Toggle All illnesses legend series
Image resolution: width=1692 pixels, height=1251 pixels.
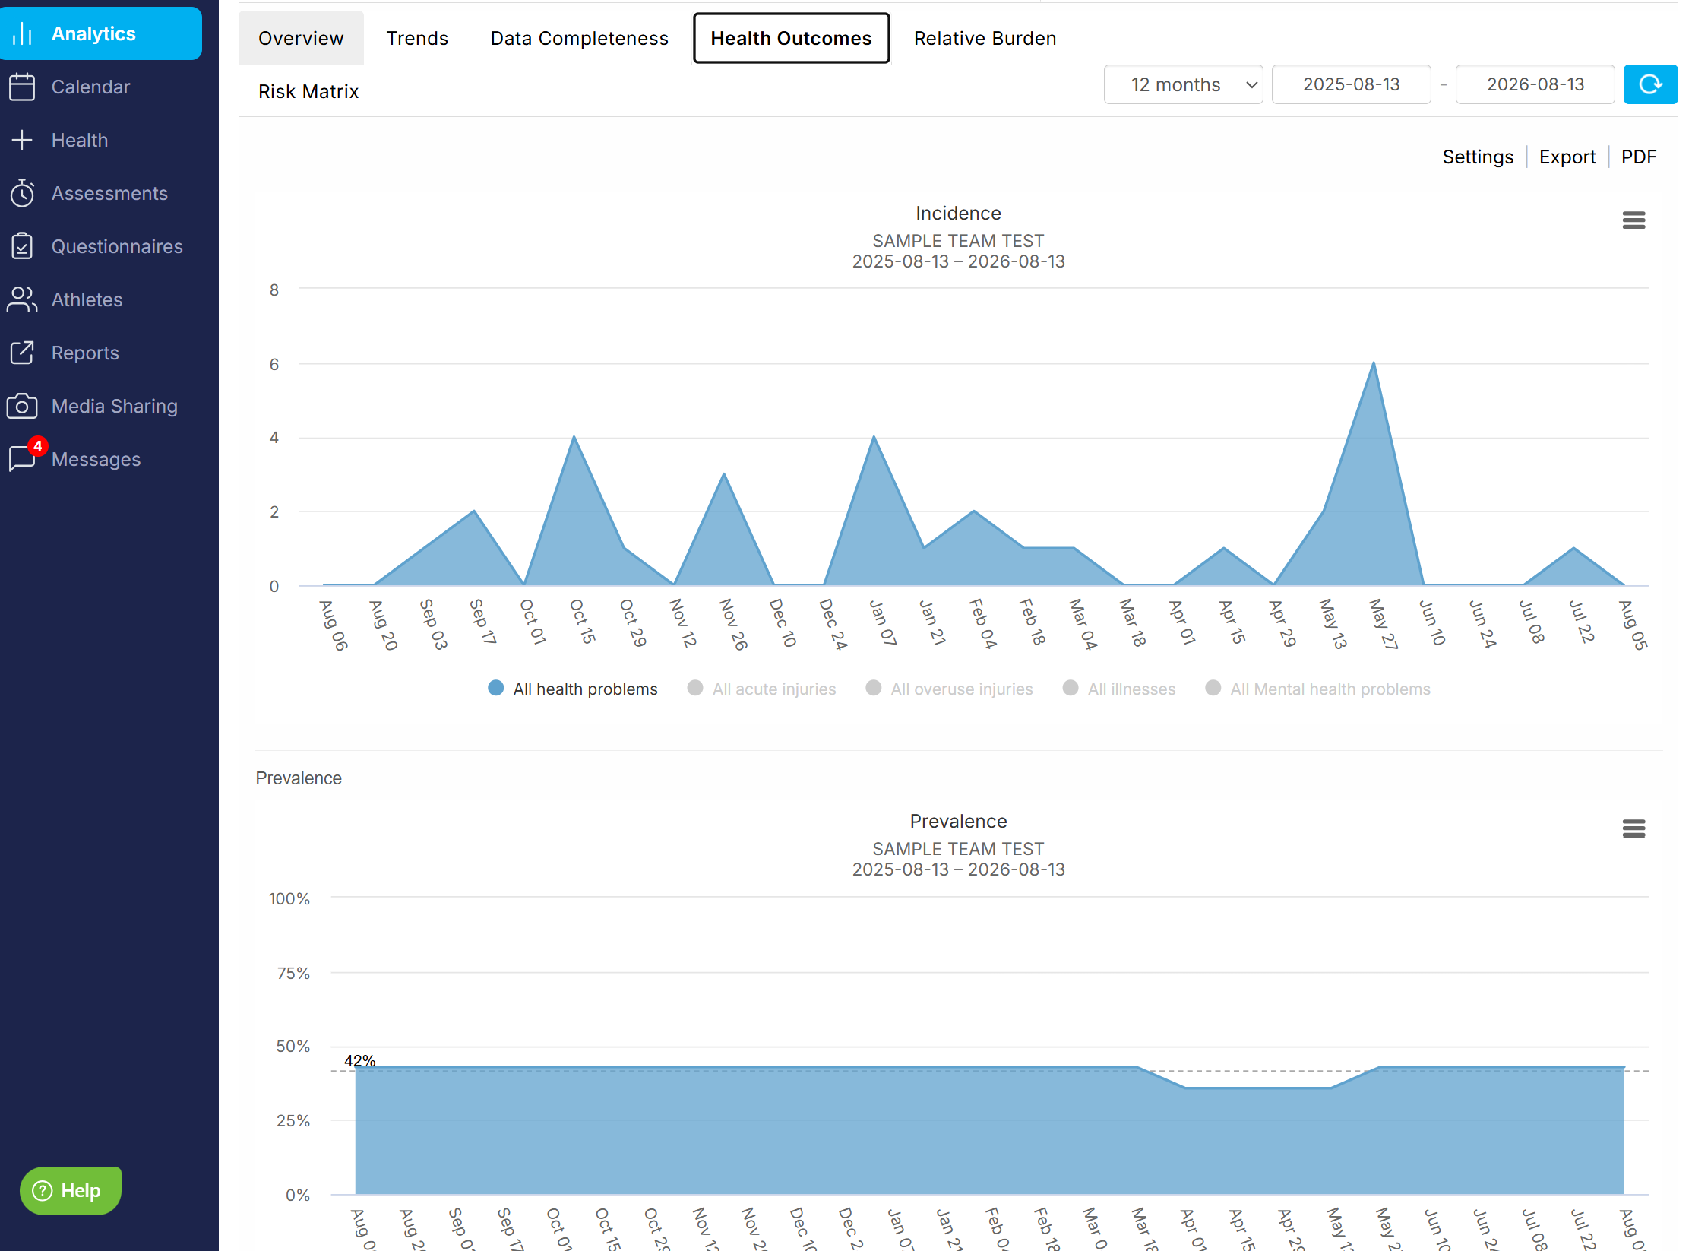click(1119, 689)
